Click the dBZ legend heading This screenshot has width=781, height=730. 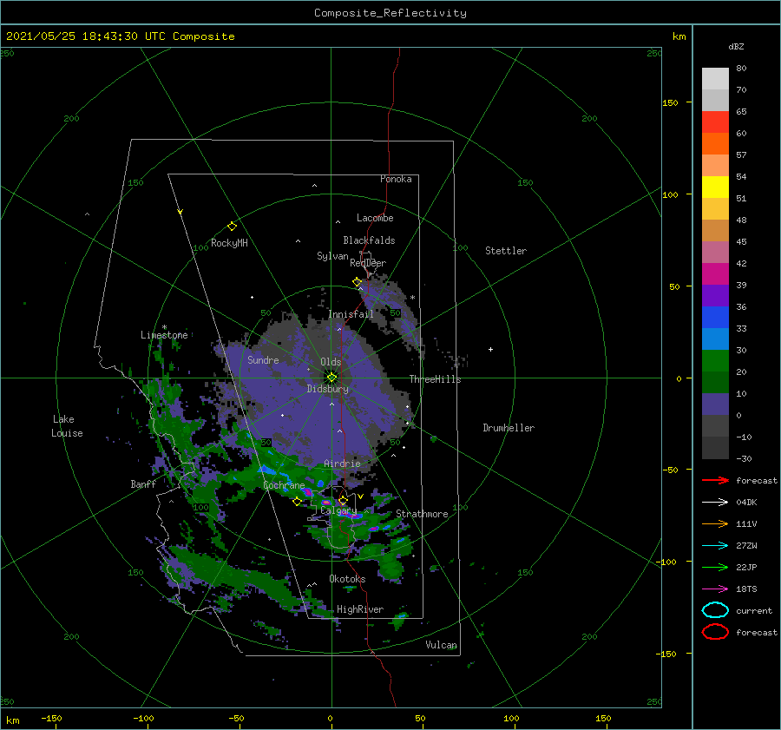coord(736,46)
